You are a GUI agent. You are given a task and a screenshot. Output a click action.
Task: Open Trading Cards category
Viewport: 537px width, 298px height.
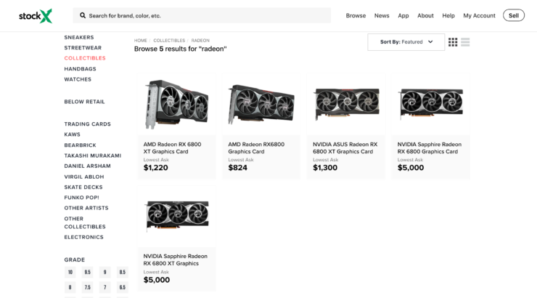[87, 124]
